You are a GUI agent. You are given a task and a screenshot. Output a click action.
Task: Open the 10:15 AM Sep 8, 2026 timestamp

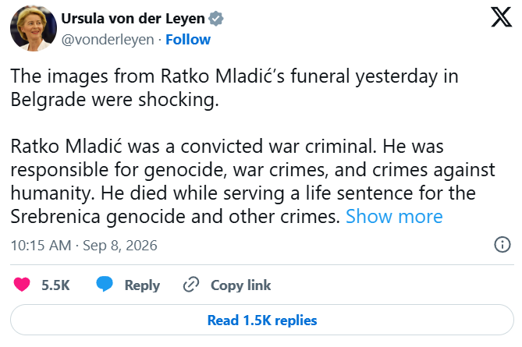coord(84,246)
